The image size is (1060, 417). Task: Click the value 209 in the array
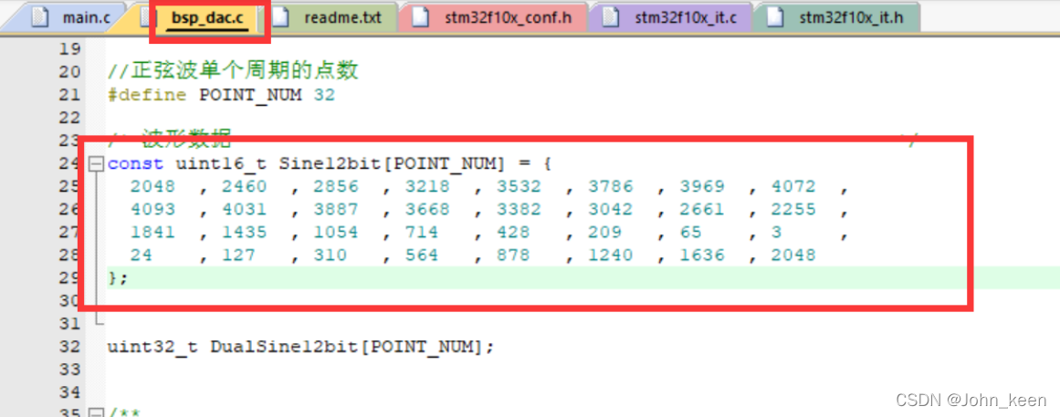pos(605,232)
